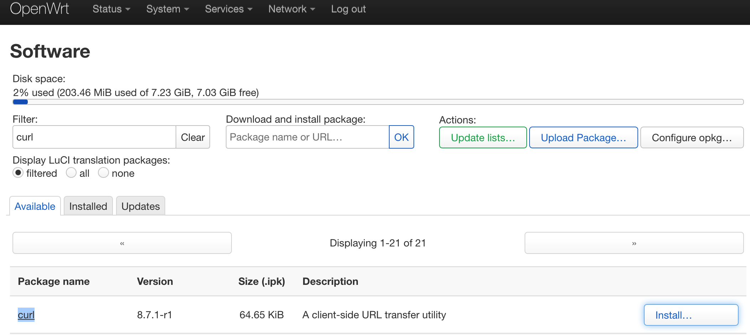Open Configure opkg settings

[692, 138]
